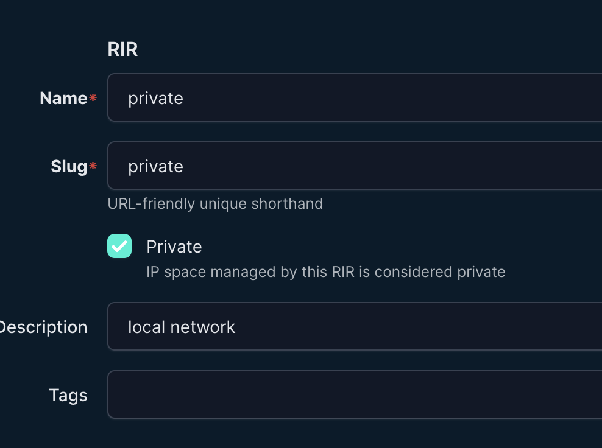The image size is (602, 448).
Task: Click the 'Name' field label
Action: tap(63, 98)
